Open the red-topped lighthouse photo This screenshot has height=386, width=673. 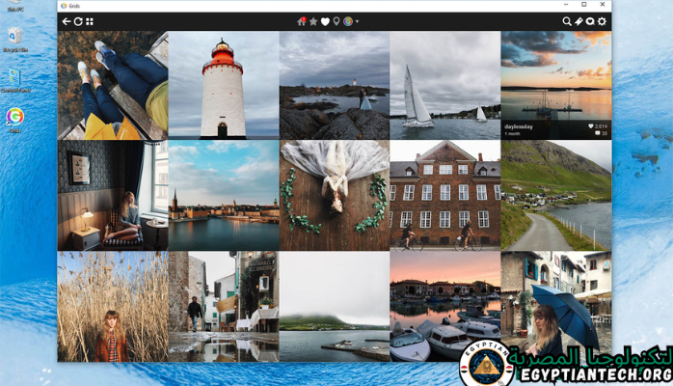(x=223, y=85)
